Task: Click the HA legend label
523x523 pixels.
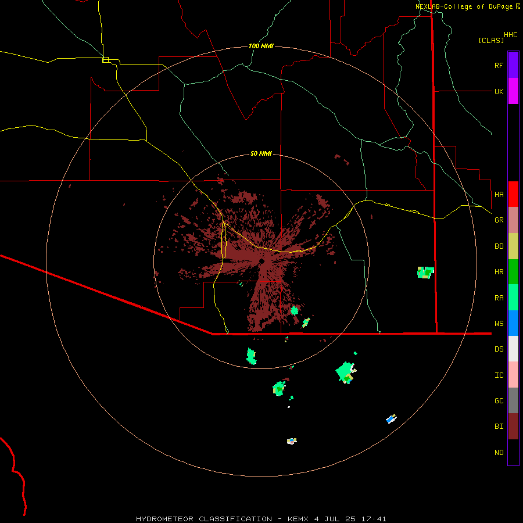Action: pos(499,194)
